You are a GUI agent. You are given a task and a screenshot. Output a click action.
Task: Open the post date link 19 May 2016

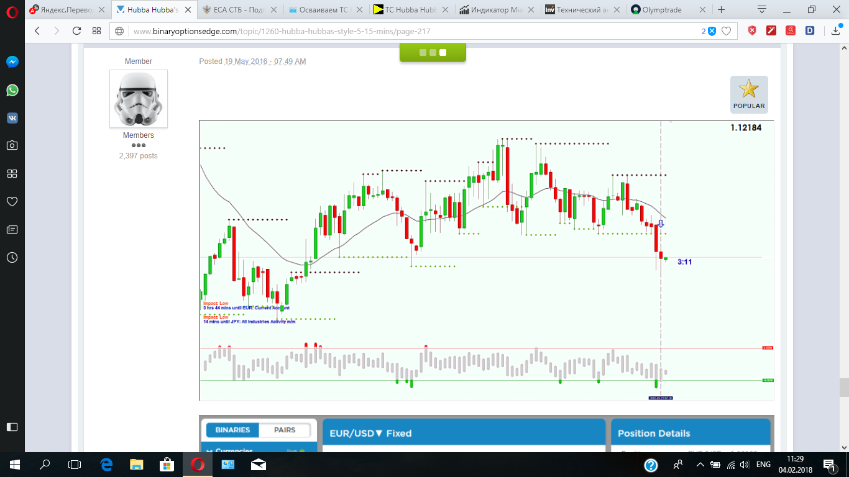pos(265,61)
